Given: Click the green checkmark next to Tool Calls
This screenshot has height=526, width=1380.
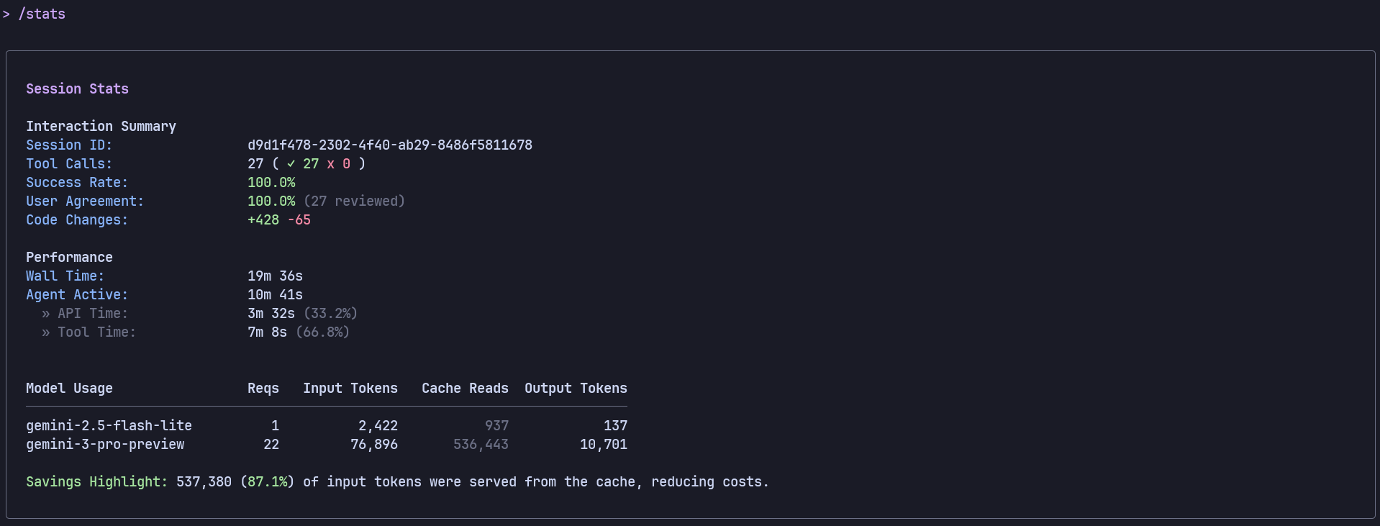Looking at the screenshot, I should point(291,164).
